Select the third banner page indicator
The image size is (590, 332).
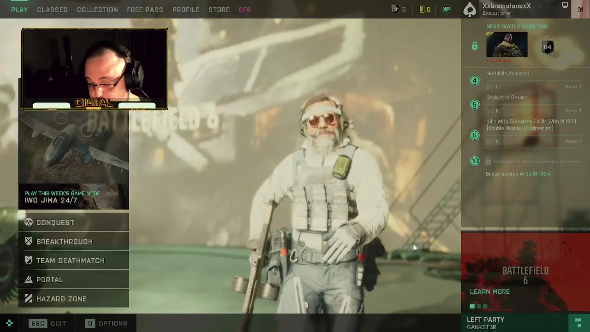tap(485, 306)
